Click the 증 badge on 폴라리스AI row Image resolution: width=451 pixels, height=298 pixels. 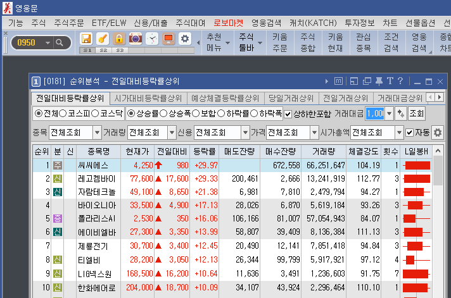coord(58,219)
